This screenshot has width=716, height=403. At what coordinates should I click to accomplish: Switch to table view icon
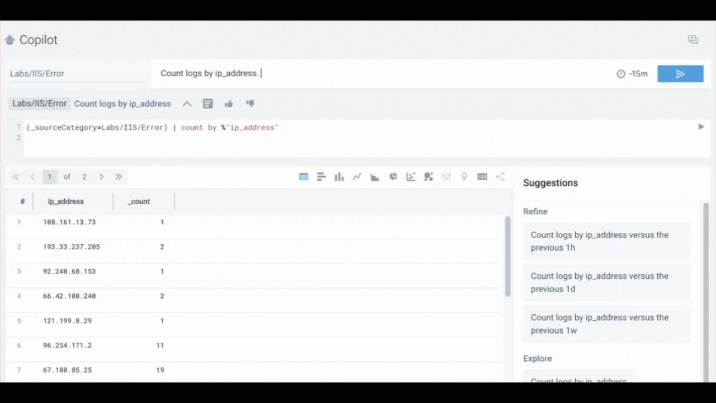coord(304,177)
